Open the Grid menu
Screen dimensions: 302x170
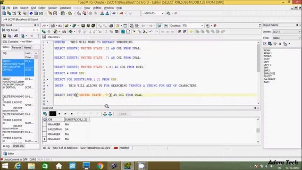click(x=34, y=8)
